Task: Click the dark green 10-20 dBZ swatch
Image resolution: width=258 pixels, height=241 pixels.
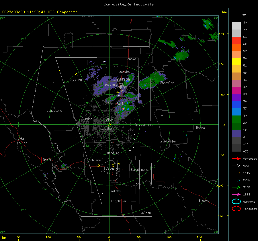Action: tap(236, 126)
